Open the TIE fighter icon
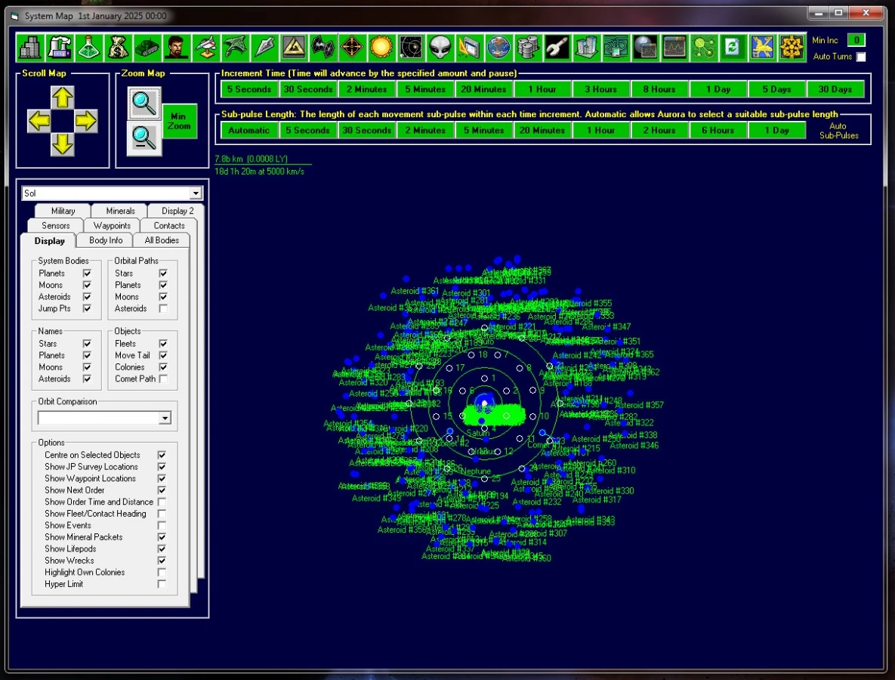Viewport: 895px width, 680px height. coord(323,48)
